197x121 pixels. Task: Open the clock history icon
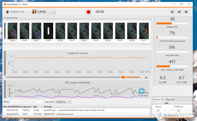pos(172,12)
